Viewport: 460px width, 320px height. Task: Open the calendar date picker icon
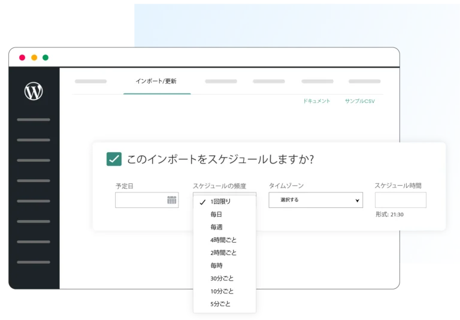172,200
